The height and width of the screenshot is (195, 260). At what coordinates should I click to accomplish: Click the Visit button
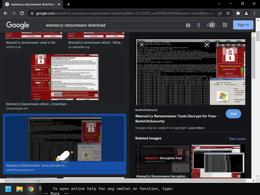coord(233,114)
